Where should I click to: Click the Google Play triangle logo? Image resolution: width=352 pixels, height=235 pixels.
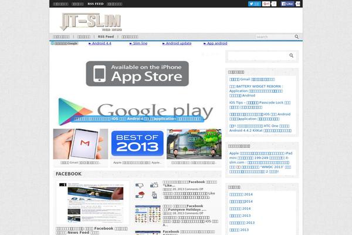pyautogui.click(x=75, y=111)
